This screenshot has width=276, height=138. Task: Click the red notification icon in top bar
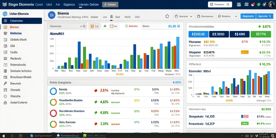point(253,5)
